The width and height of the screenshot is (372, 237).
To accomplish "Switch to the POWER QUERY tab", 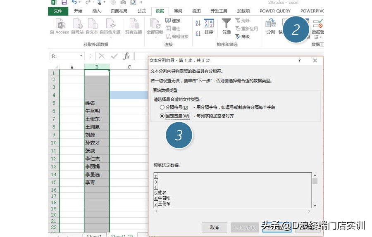I will 275,11.
